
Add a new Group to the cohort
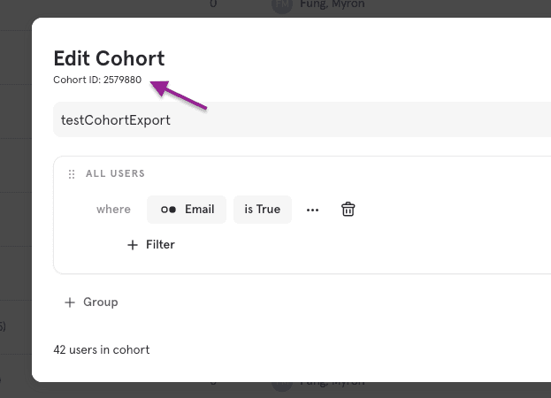[92, 302]
